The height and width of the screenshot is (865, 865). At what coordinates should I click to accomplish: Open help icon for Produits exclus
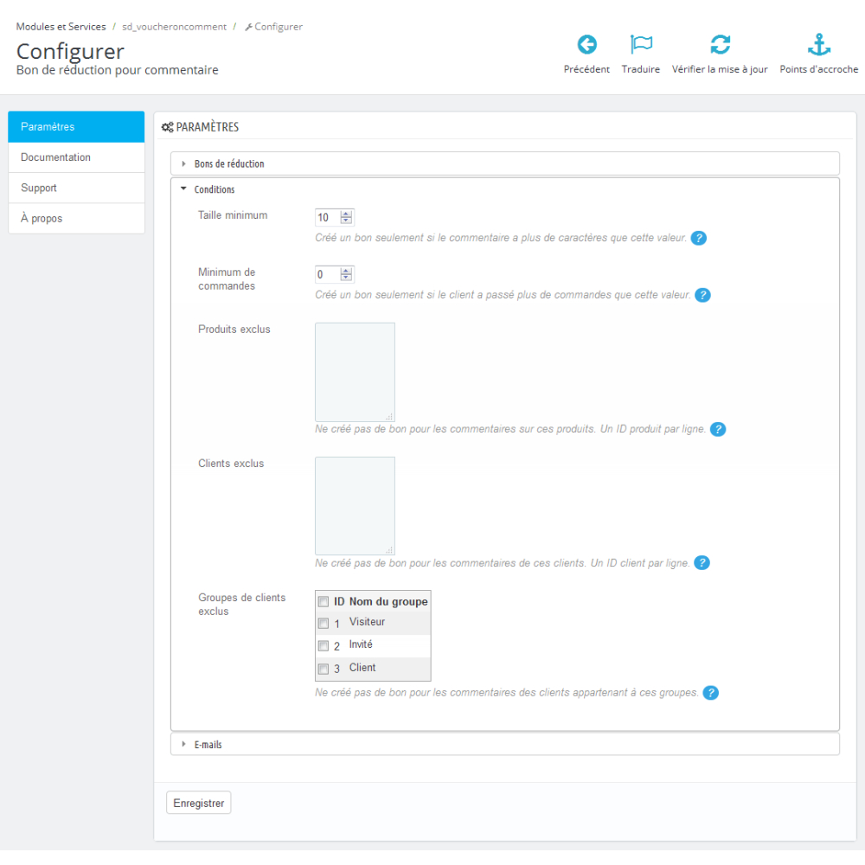718,429
